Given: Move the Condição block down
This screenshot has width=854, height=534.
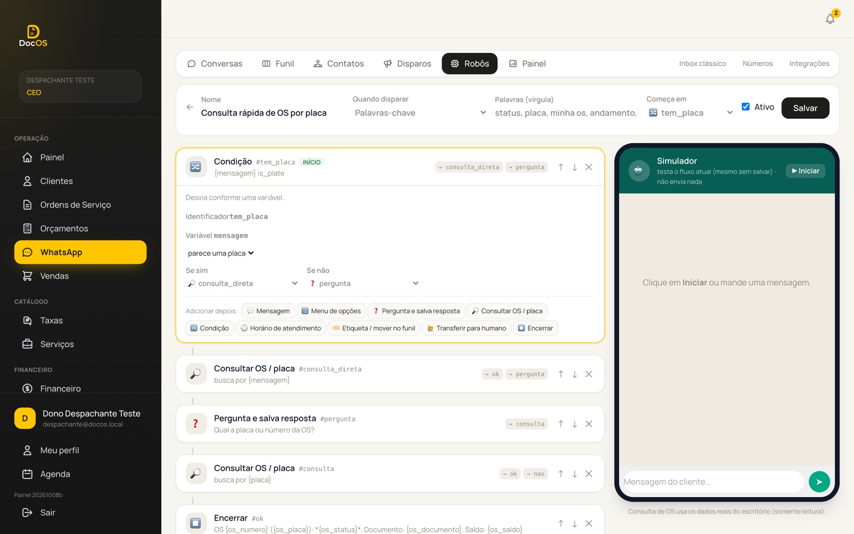Looking at the screenshot, I should (575, 167).
